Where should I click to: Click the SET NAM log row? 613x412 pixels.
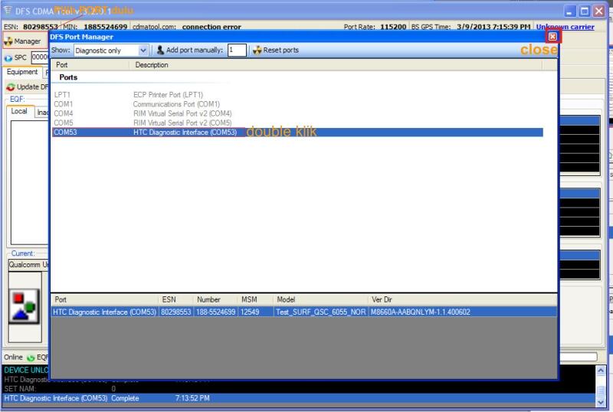click(299, 388)
